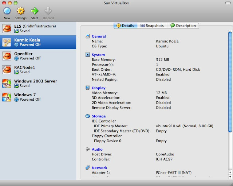Image resolution: width=233 pixels, height=186 pixels.
Task: Click EL5 Saved state icon
Action: coord(16,31)
